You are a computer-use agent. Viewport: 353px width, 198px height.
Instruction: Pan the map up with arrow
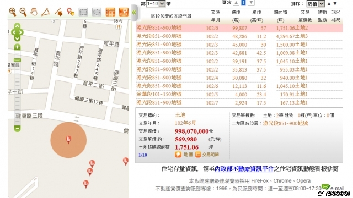coord(17,26)
